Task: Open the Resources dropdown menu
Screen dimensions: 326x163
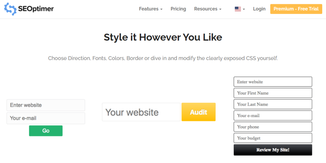Action: 208,9
